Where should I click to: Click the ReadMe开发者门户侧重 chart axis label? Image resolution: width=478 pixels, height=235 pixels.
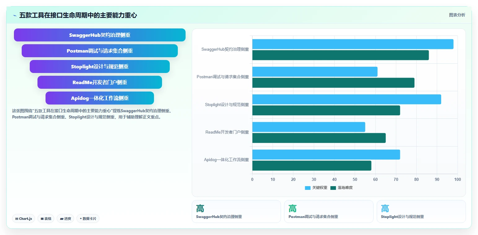pos(227,132)
